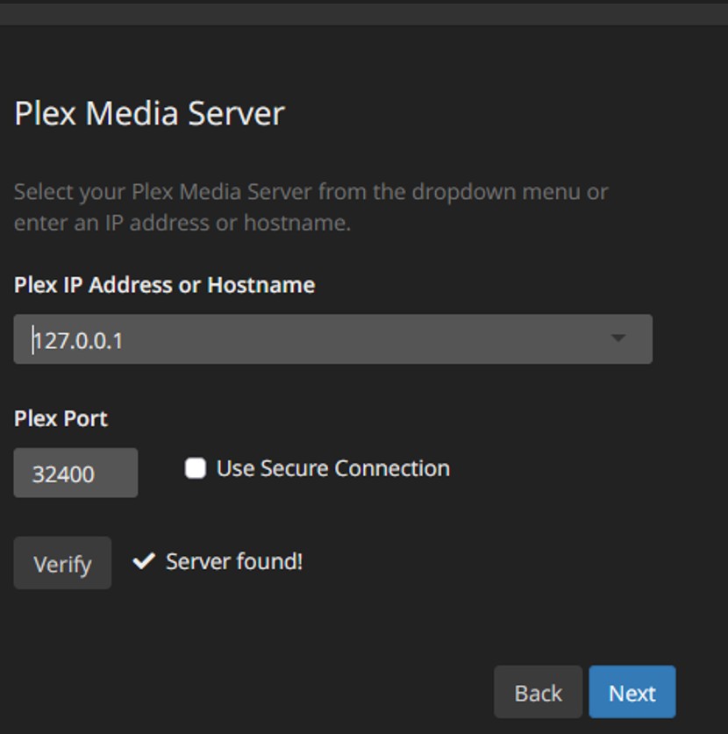This screenshot has width=728, height=734.
Task: Open the server dropdown arrow
Action: coord(618,338)
